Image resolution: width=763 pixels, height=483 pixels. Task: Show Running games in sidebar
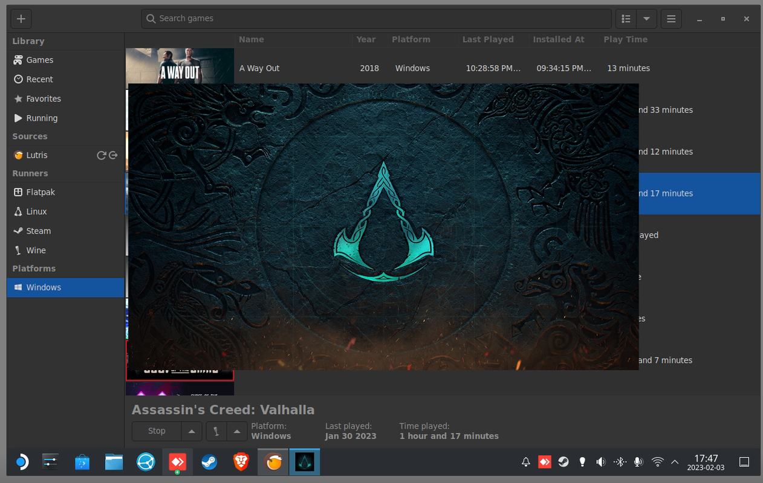65,118
